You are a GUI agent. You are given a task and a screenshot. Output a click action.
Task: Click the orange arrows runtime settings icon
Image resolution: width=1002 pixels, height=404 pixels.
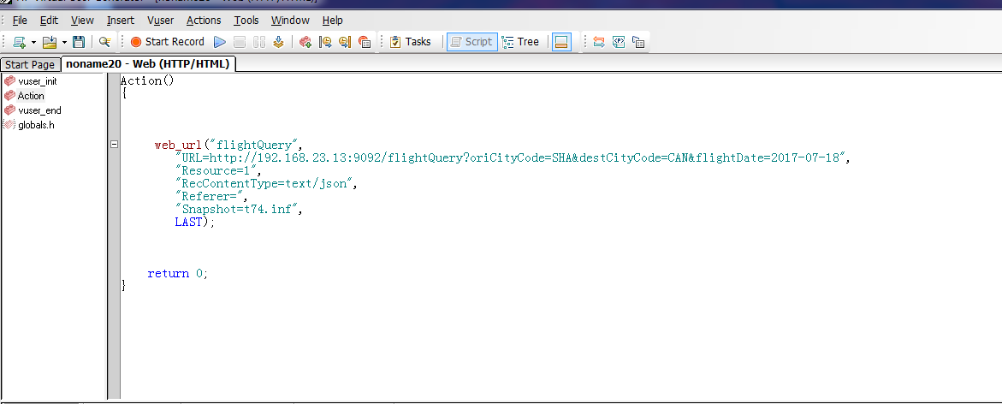click(x=599, y=42)
